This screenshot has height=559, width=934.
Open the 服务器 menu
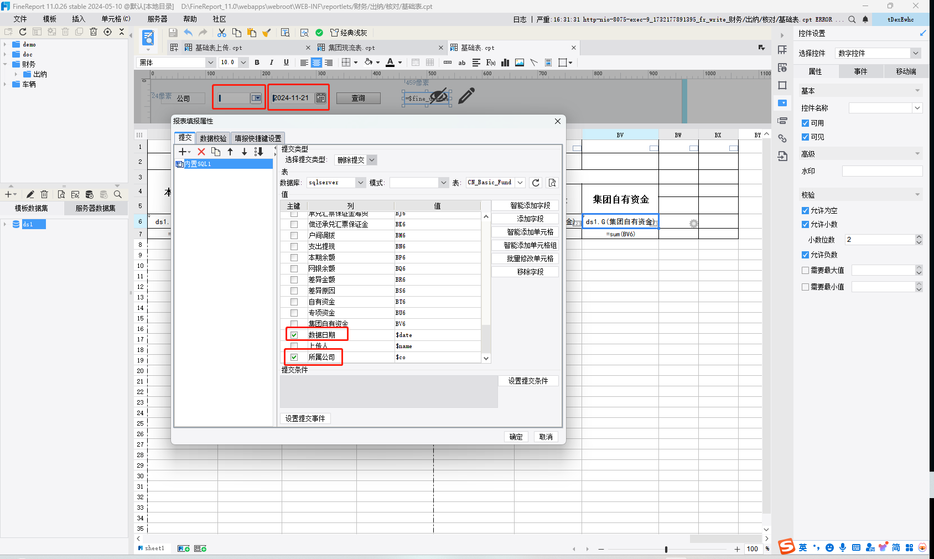[157, 19]
